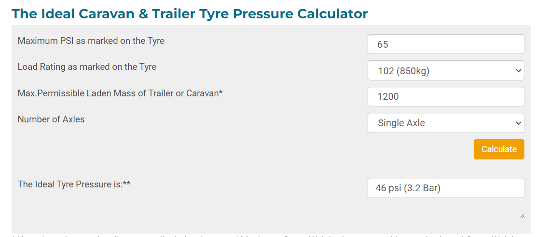This screenshot has height=237, width=549.
Task: Select the '102 (850kg)' load rating value
Action: tap(404, 71)
